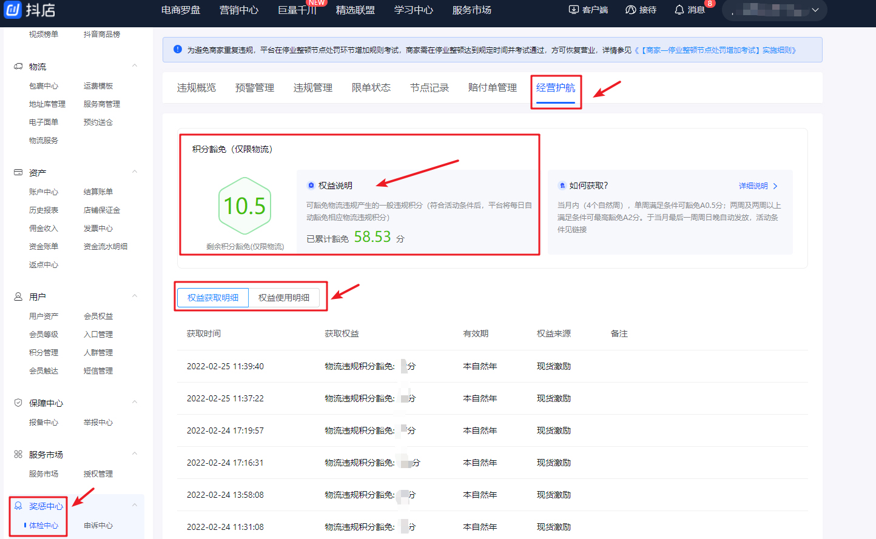876x539 pixels.
Task: Go to 店铺保证金 in sidebar
Action: click(x=102, y=210)
